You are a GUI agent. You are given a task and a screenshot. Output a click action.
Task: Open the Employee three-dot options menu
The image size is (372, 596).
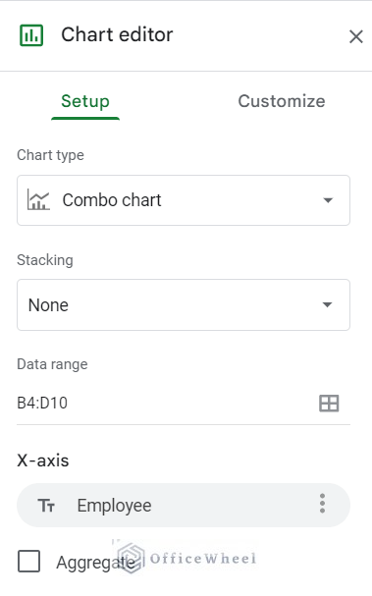point(322,504)
